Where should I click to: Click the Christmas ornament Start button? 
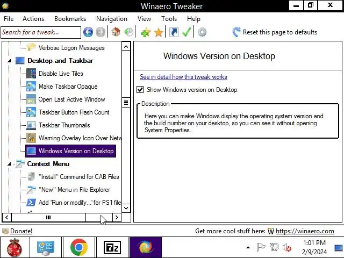[15, 247]
